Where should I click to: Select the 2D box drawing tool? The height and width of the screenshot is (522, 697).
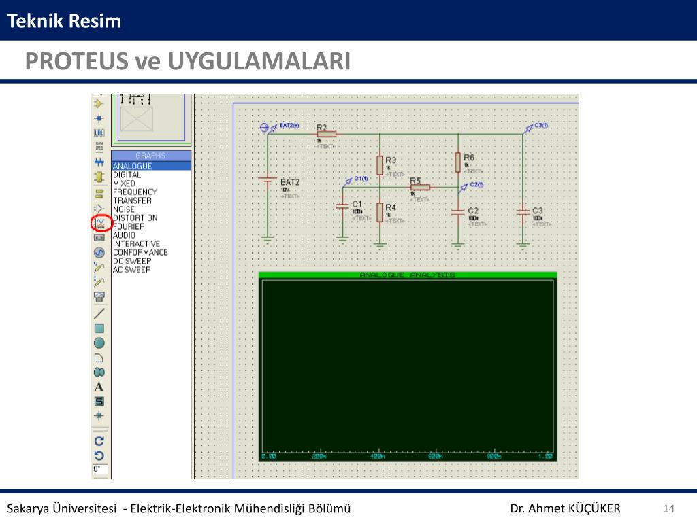(99, 328)
